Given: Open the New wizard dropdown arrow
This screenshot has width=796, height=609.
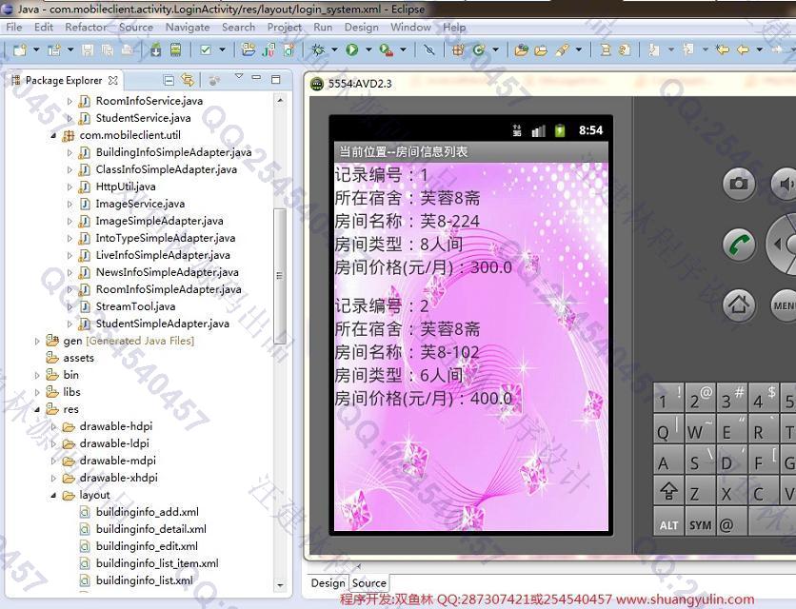Looking at the screenshot, I should pos(36,49).
